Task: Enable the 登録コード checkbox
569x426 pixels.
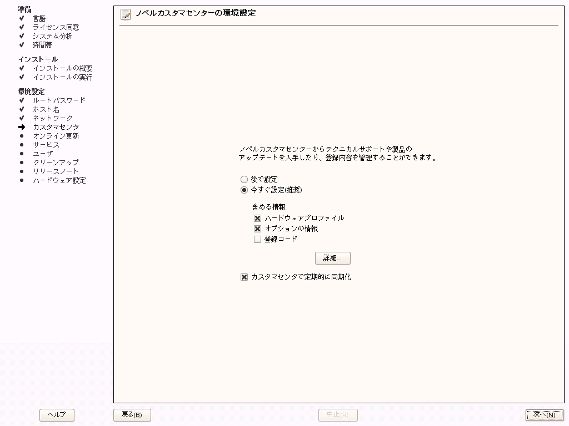Action: tap(257, 239)
